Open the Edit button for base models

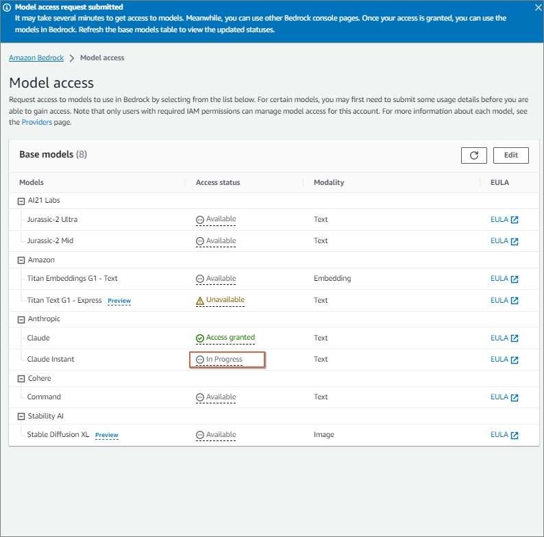click(510, 155)
